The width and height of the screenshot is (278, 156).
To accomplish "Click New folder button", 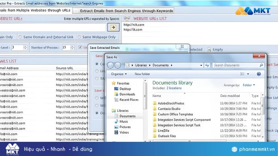I will 142,74.
